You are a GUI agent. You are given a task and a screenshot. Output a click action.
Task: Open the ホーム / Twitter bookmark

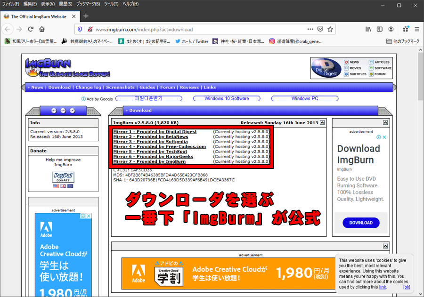[192, 41]
